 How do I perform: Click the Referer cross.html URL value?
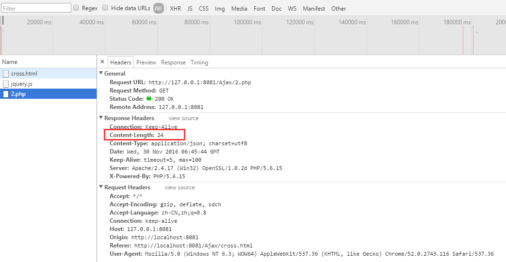click(x=193, y=246)
